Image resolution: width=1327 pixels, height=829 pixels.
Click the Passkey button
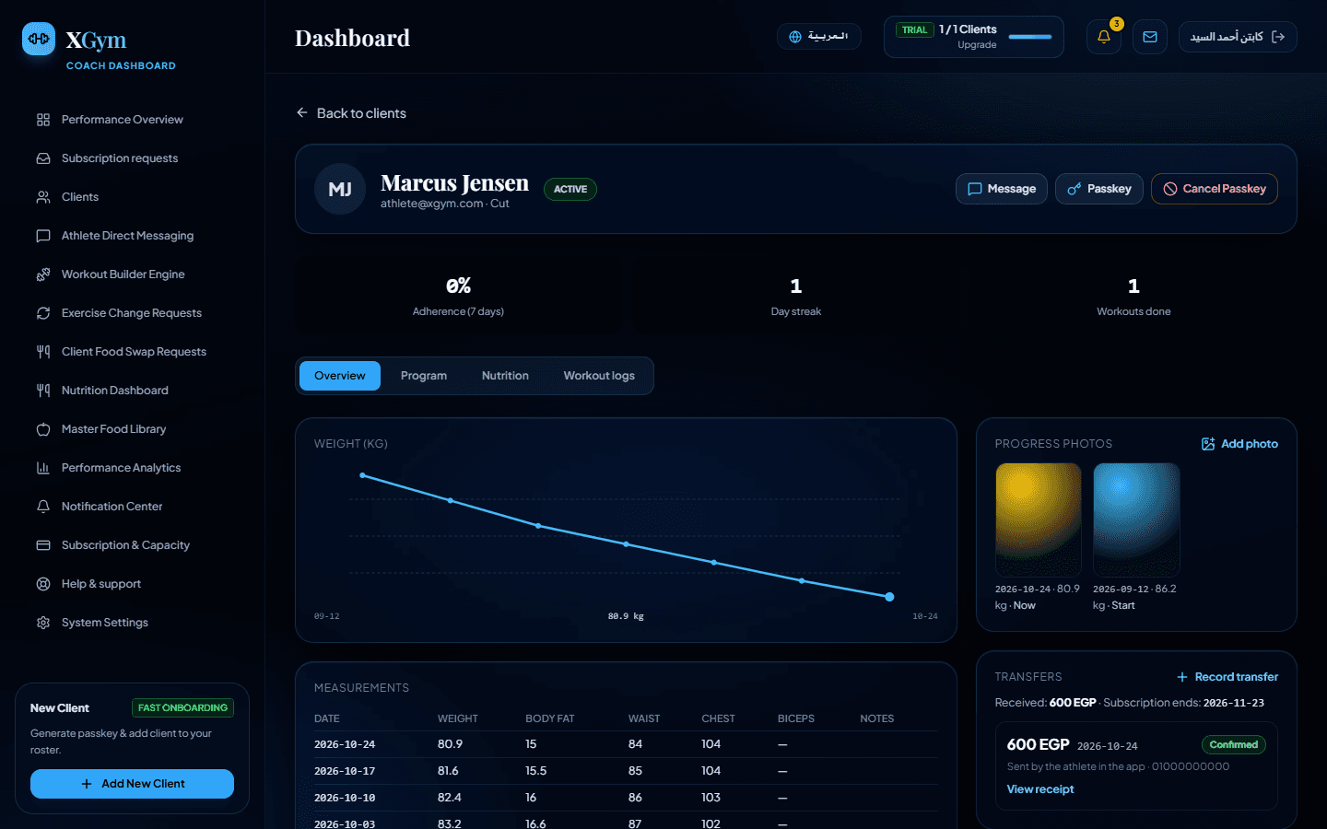pos(1099,189)
